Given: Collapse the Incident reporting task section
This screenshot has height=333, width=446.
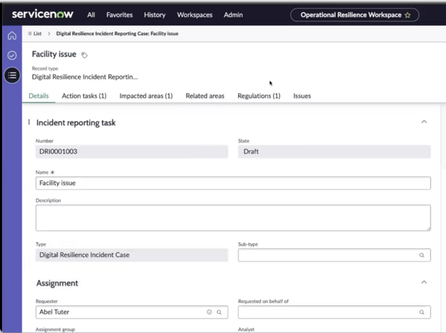Looking at the screenshot, I should tap(424, 121).
